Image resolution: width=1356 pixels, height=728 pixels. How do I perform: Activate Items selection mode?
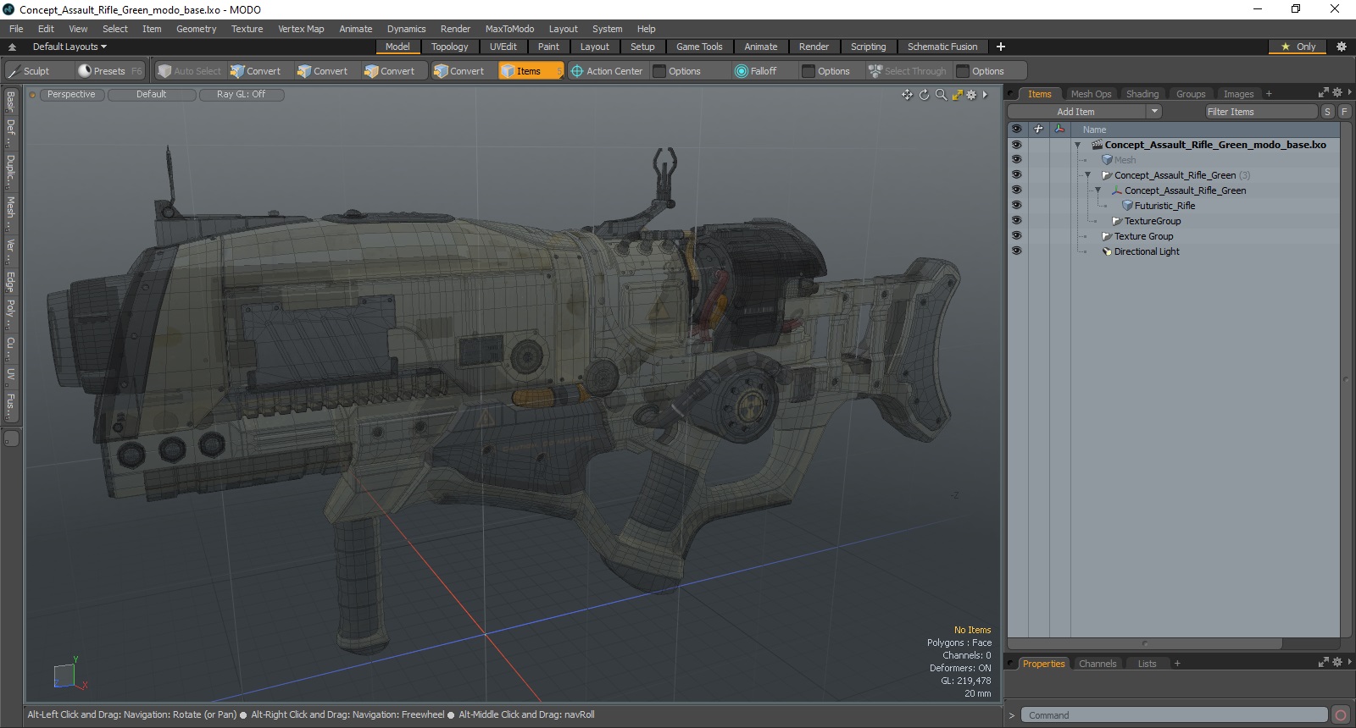coord(531,71)
